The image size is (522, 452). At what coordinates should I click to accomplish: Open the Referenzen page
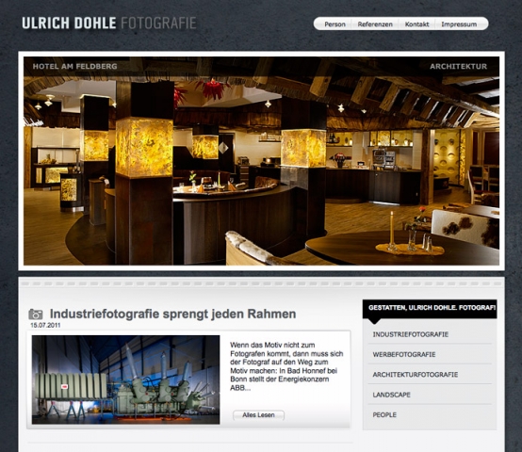[x=375, y=24]
